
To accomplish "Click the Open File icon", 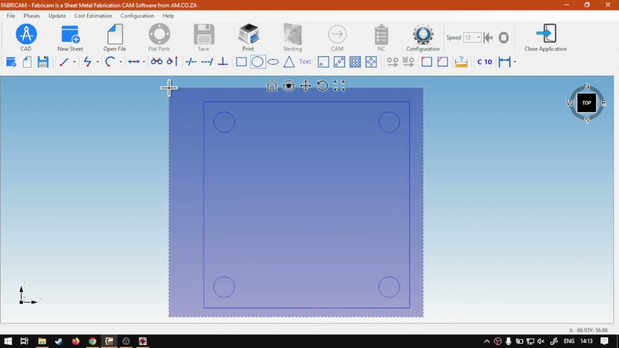I will click(x=115, y=38).
